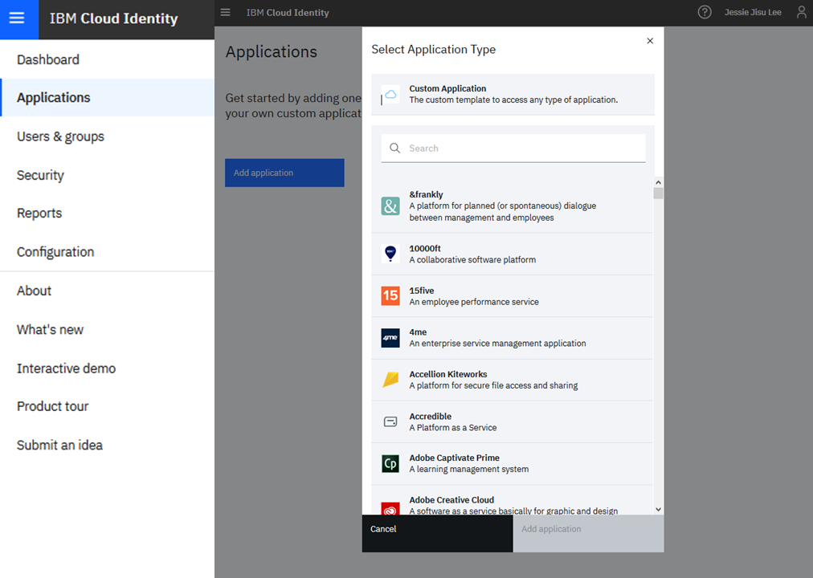Click the search magnifier icon
The width and height of the screenshot is (813, 578).
click(394, 149)
